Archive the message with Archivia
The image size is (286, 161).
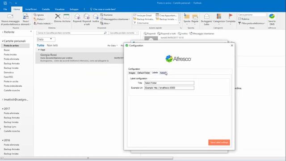pyautogui.click(x=66, y=18)
